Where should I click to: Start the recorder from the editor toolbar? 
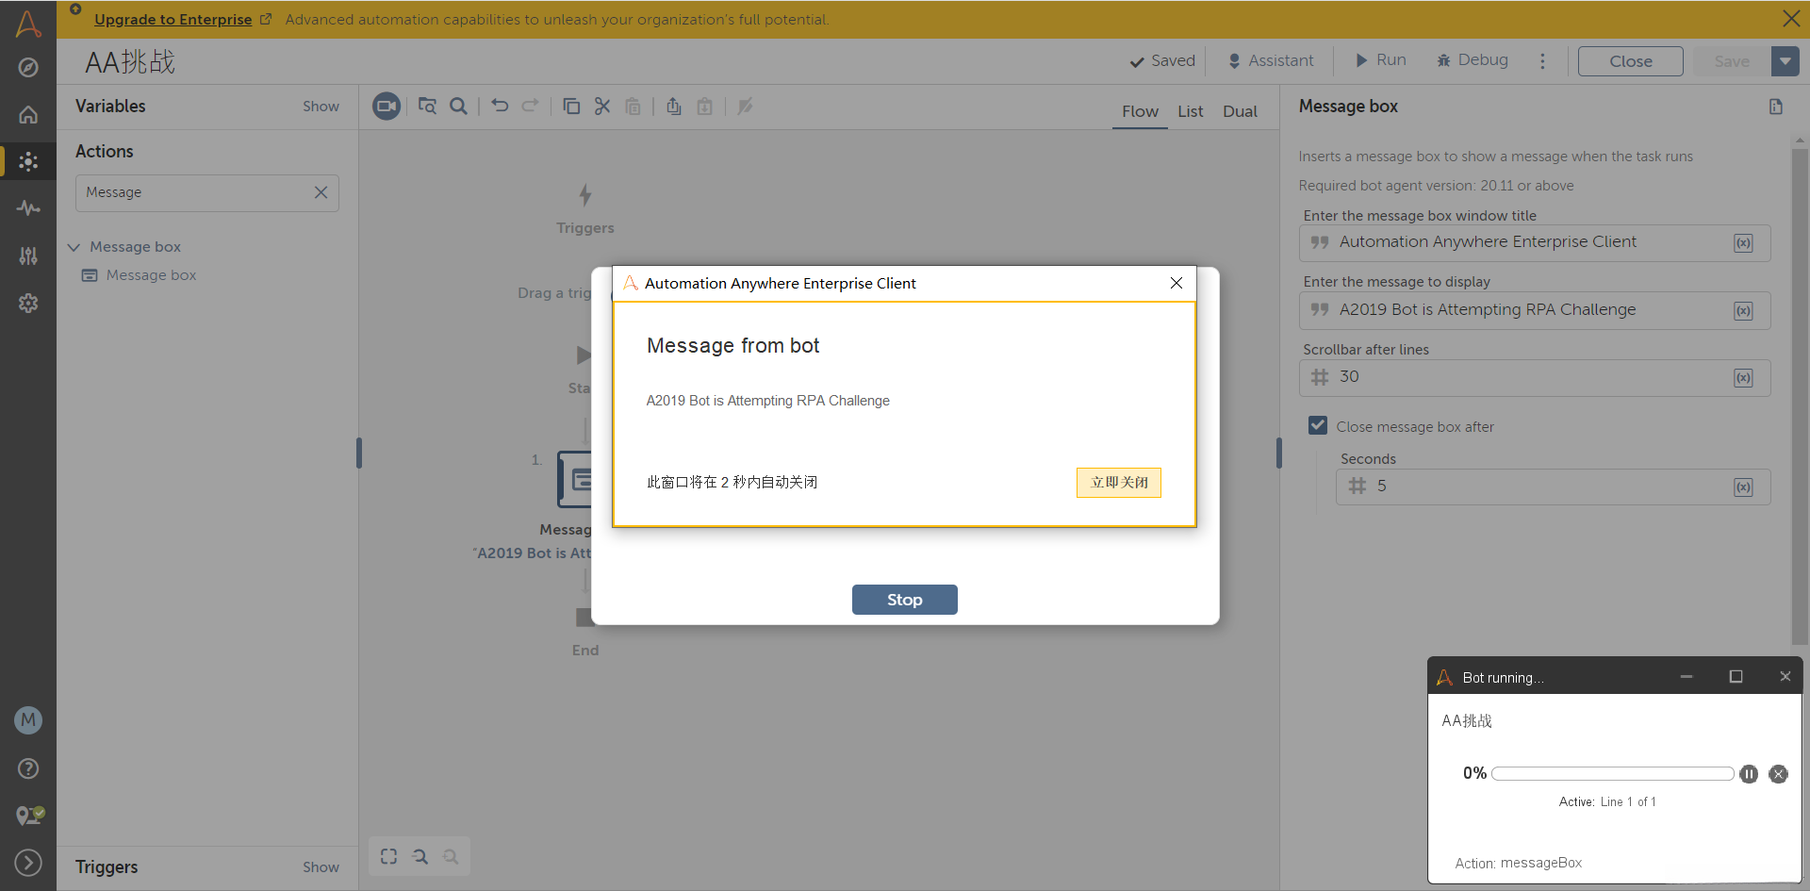387,107
